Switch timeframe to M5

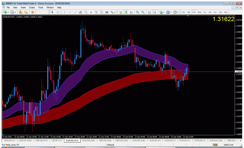click(189, 12)
